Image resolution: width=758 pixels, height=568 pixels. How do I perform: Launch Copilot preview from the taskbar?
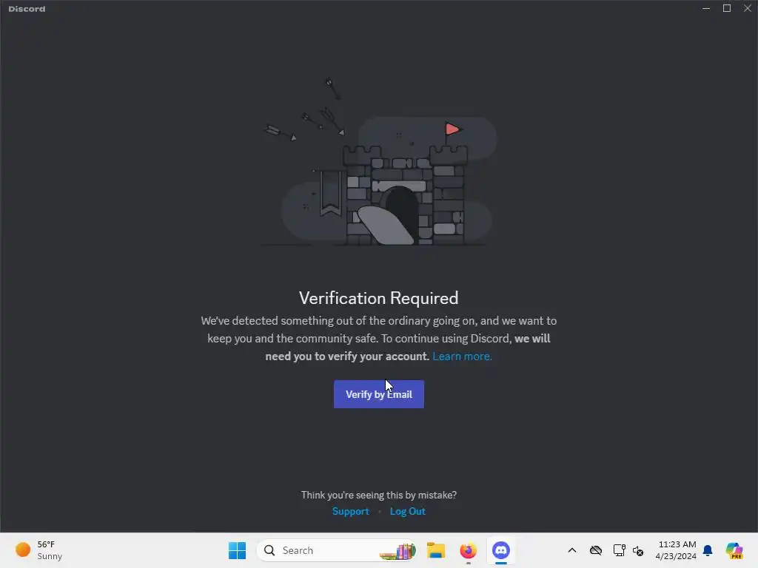click(x=734, y=550)
